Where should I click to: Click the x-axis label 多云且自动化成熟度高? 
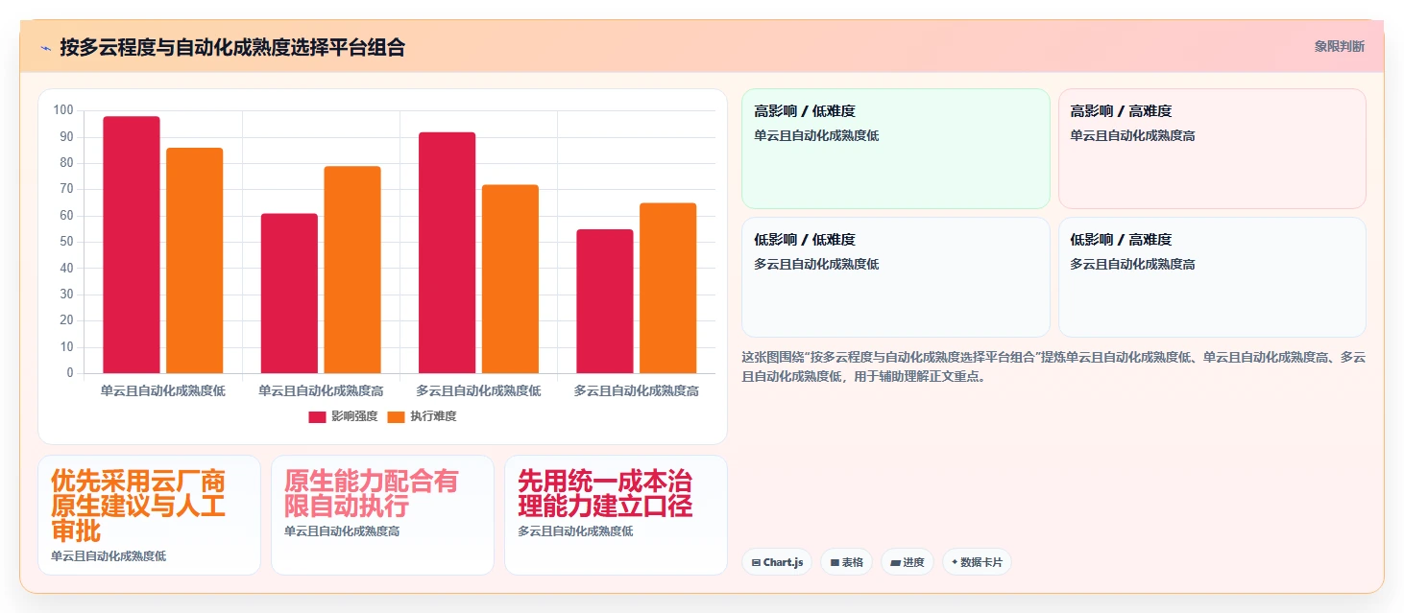(637, 391)
